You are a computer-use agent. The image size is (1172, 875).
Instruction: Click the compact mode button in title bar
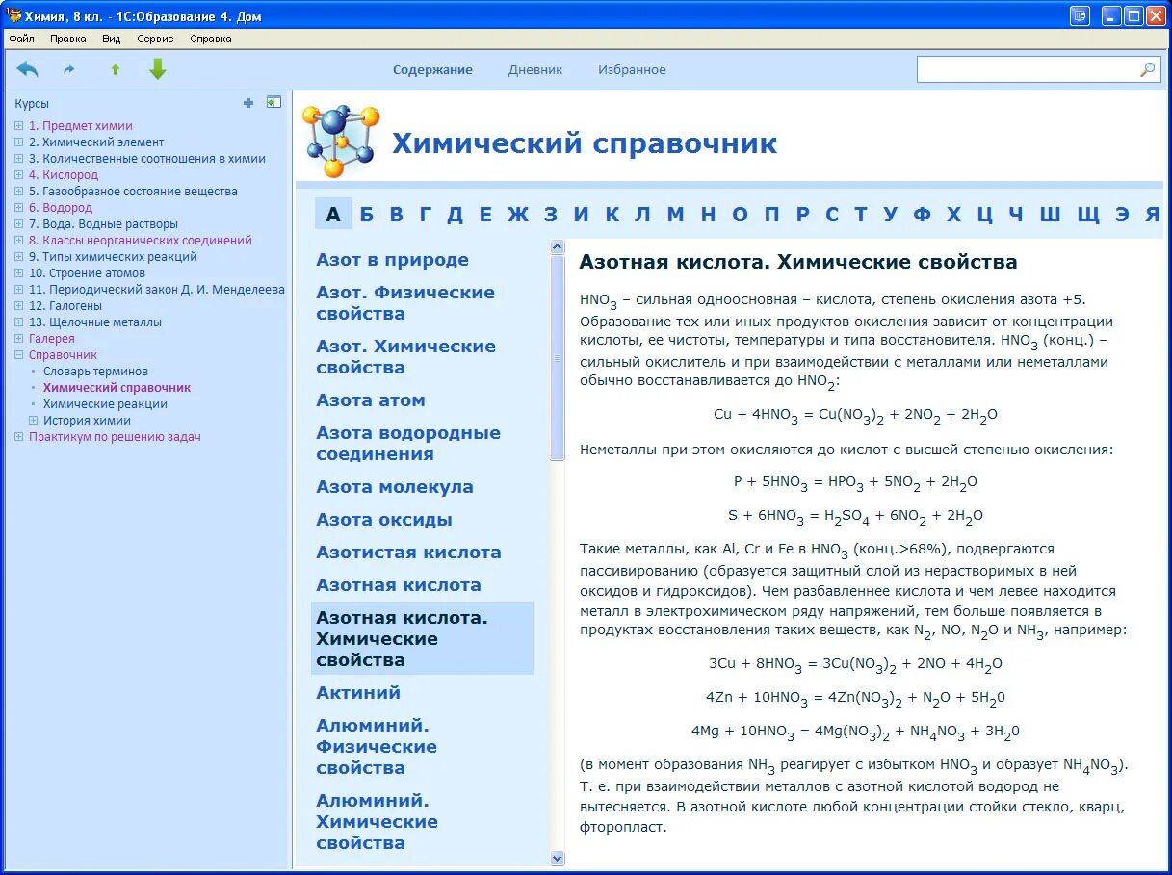coord(1081,15)
